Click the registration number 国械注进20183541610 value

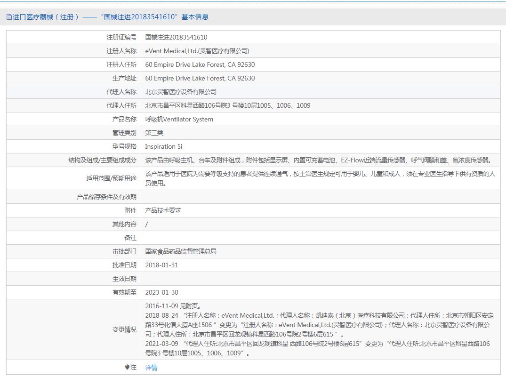pyautogui.click(x=176, y=37)
